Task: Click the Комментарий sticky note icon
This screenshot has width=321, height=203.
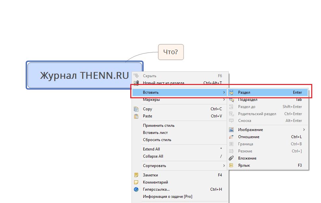Action: point(136,182)
